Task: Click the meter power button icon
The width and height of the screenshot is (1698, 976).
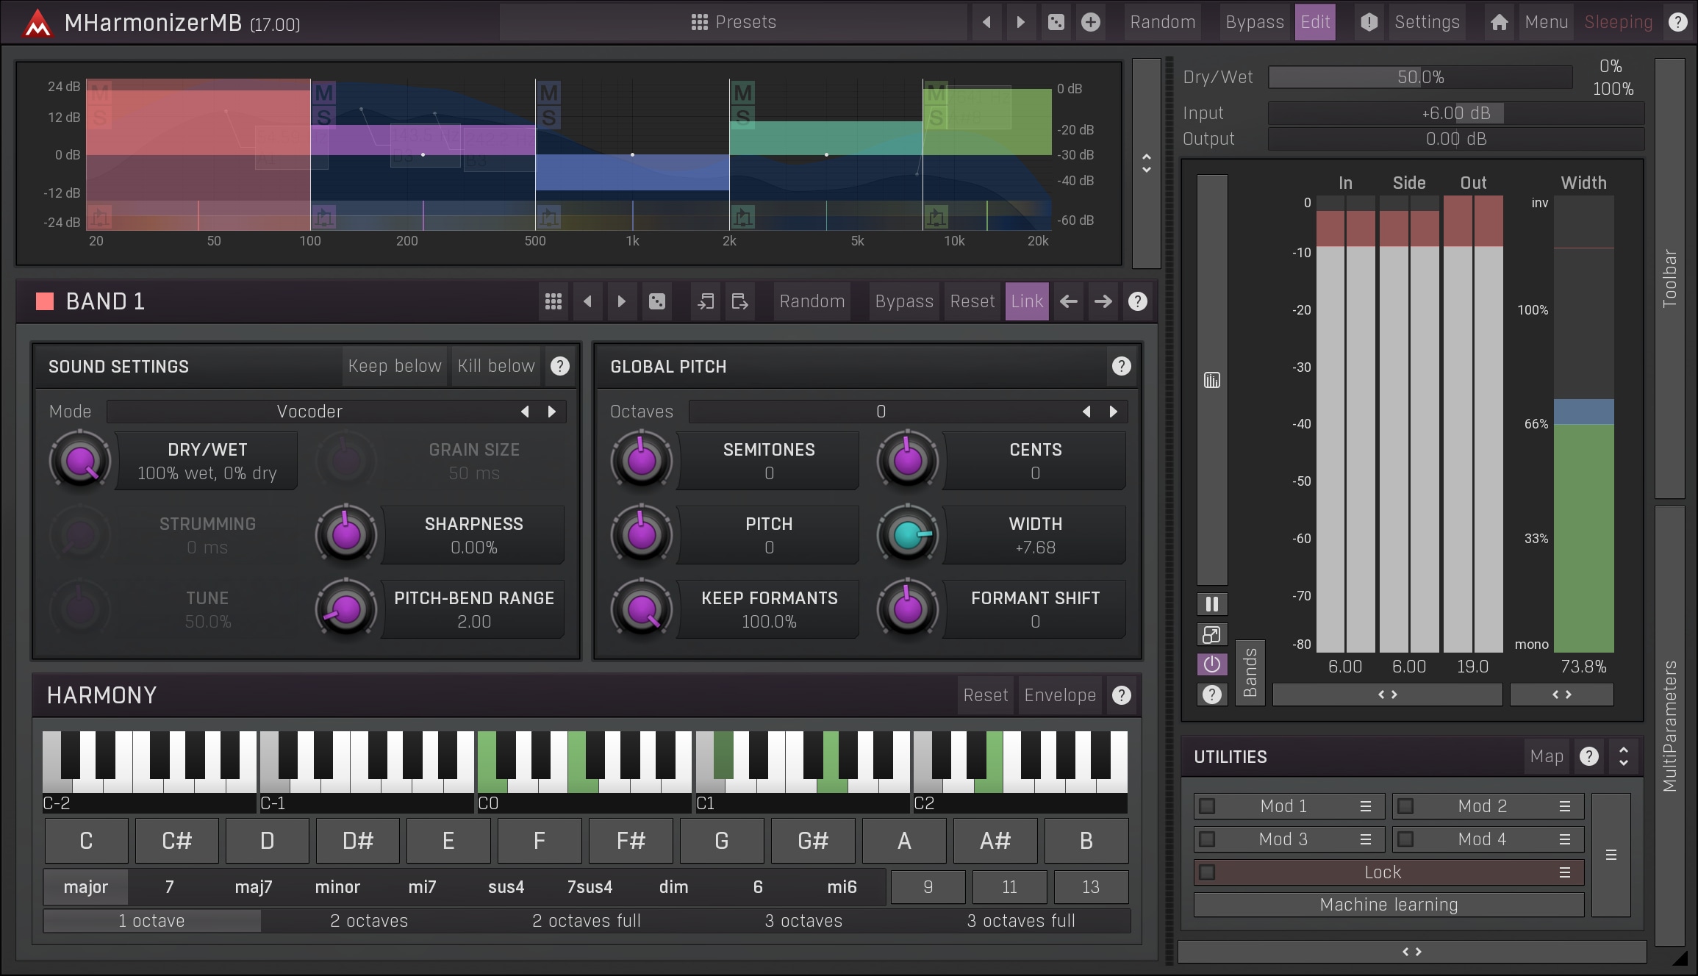Action: click(x=1211, y=664)
